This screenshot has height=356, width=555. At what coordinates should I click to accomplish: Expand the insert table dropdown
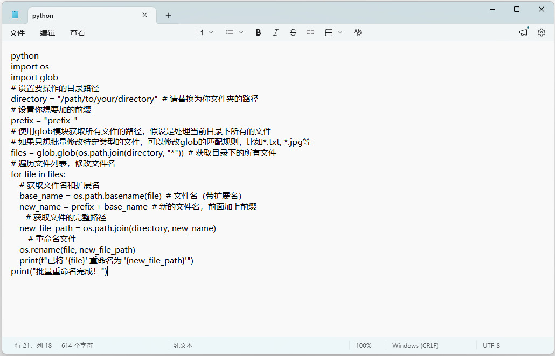click(334, 32)
